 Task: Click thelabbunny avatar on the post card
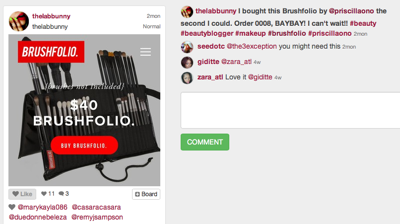click(19, 21)
